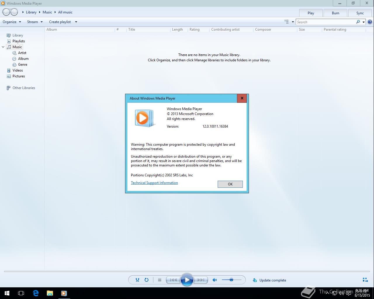Sort by the Size column header
Screen dimensions: 374x299
click(309, 29)
